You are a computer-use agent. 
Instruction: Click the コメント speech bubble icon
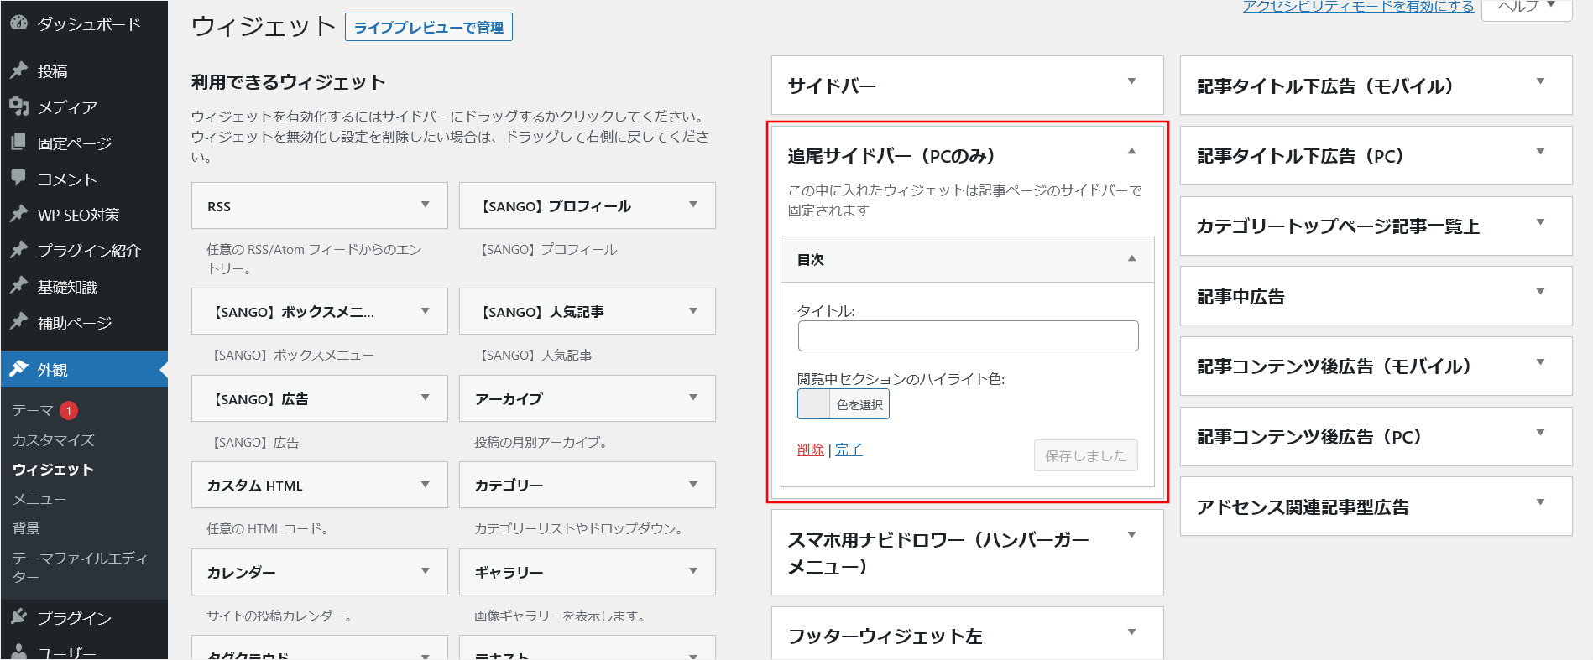click(18, 178)
